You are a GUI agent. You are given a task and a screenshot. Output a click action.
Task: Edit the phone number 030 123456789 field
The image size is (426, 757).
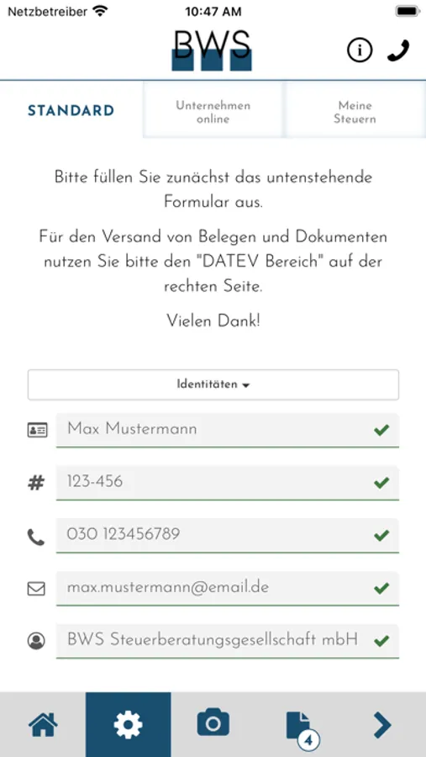(x=227, y=535)
